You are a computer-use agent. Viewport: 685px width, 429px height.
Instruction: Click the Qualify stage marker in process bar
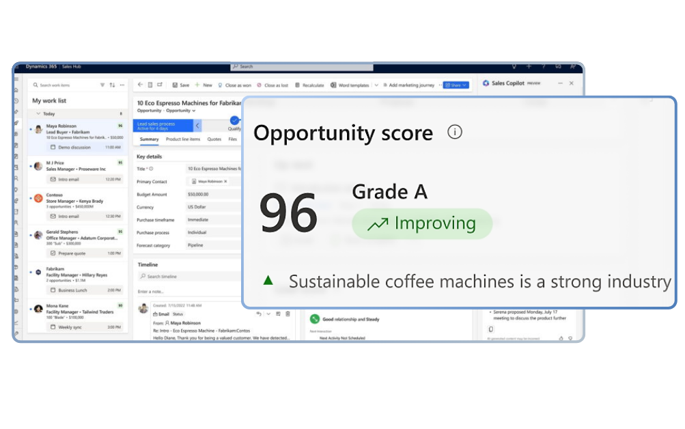coord(234,122)
